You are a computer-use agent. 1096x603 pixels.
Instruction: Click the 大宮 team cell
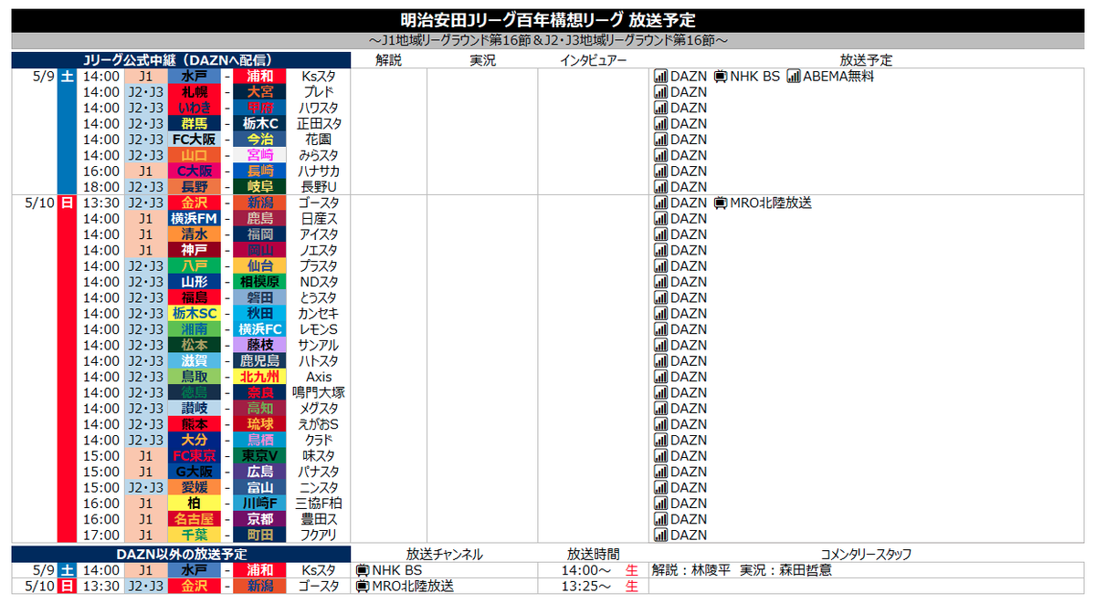pos(260,92)
